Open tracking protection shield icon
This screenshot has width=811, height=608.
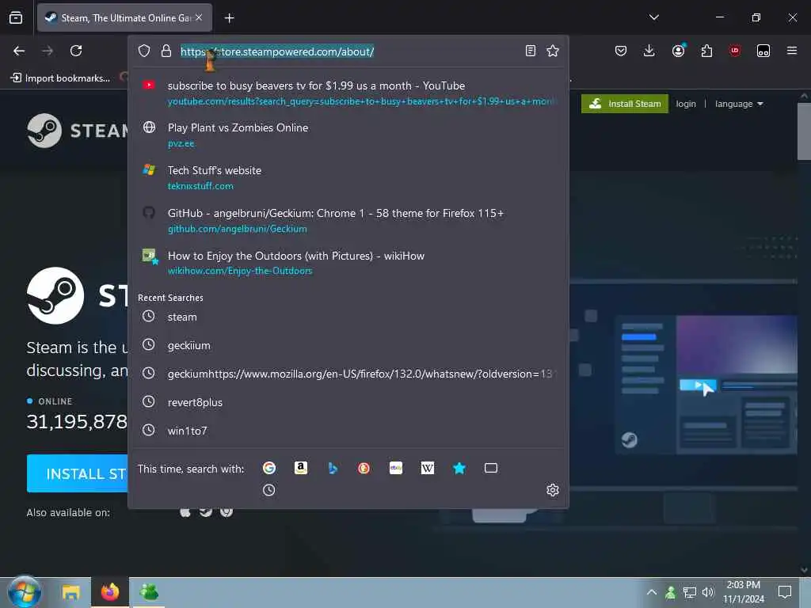[144, 51]
